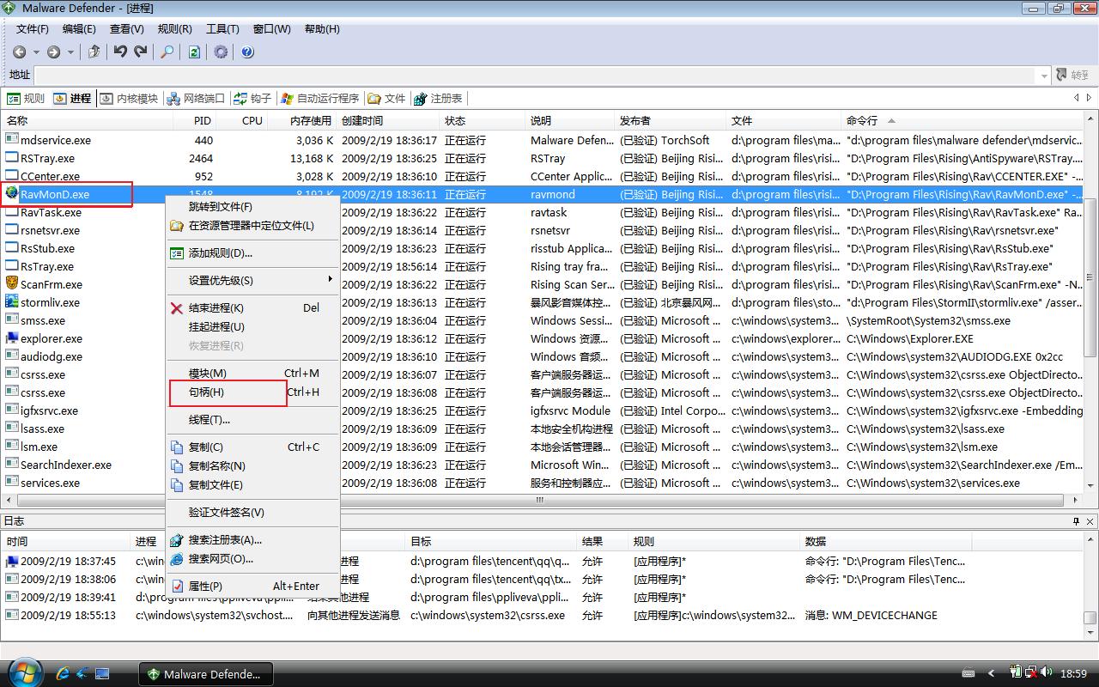The width and height of the screenshot is (1099, 687).
Task: Click the green refresh toolbar icon
Action: coord(194,52)
